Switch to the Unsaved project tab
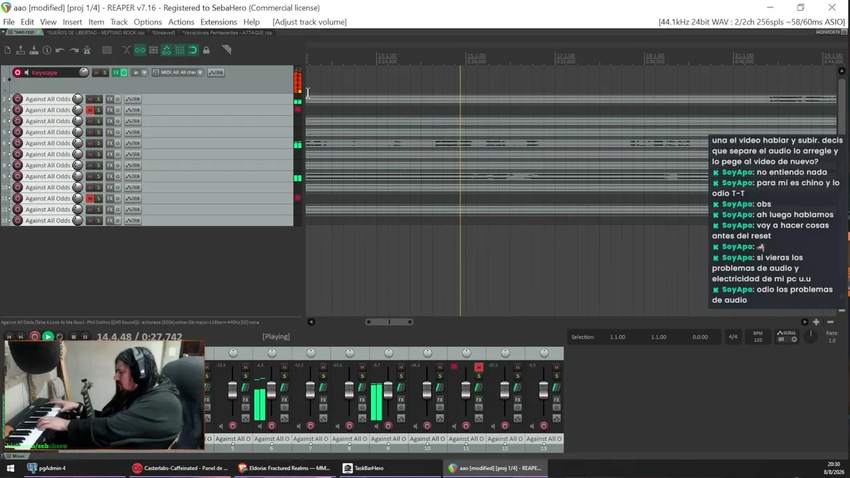850x478 pixels. (163, 33)
